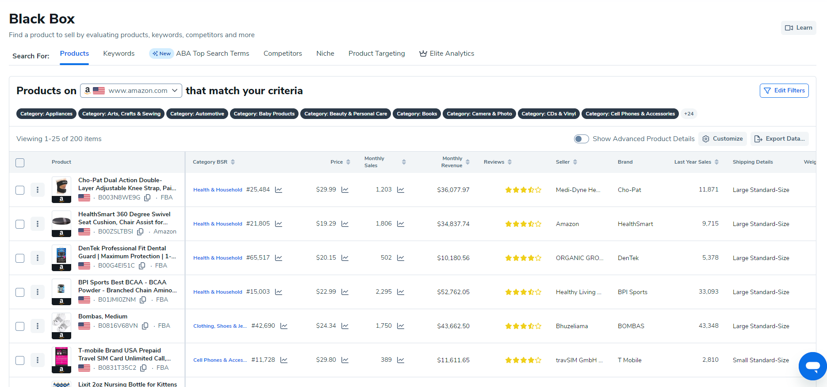Go to the Product Targeting tab
Screen dimensions: 827x387
[377, 54]
